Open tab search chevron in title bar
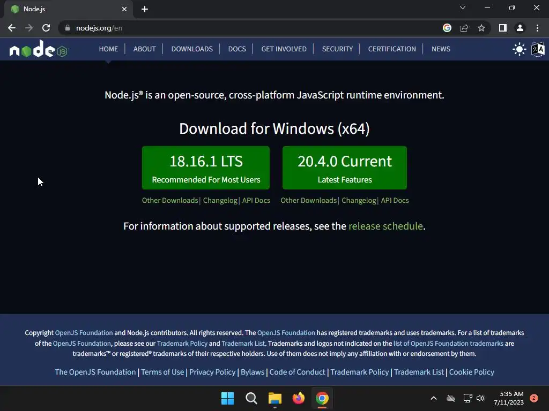Image resolution: width=549 pixels, height=411 pixels. pyautogui.click(x=463, y=7)
